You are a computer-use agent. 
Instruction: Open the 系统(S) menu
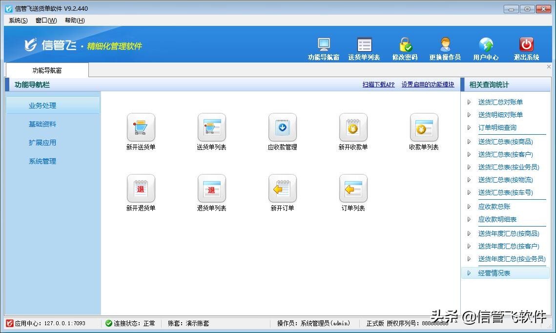click(18, 20)
